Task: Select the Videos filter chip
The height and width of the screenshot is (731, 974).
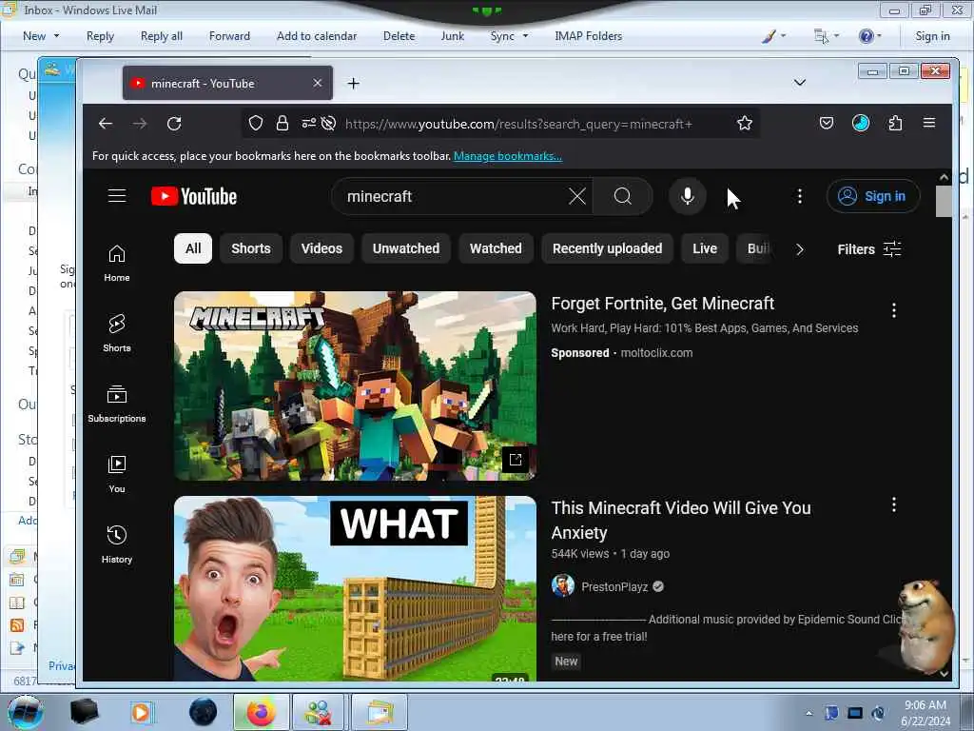Action: click(x=321, y=248)
